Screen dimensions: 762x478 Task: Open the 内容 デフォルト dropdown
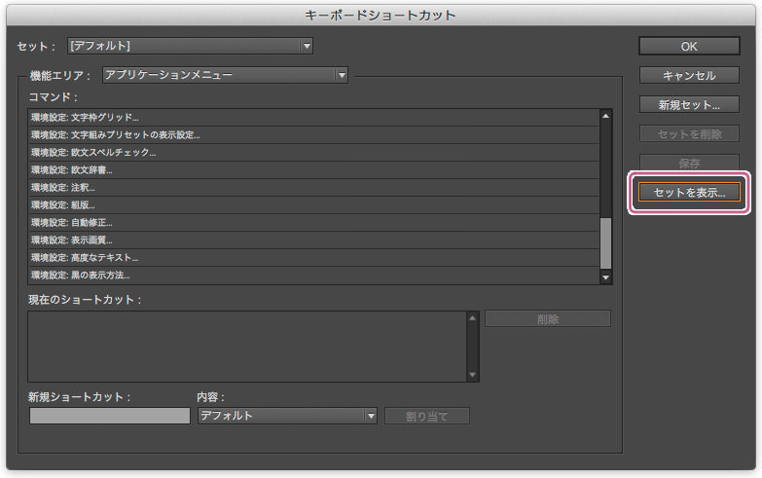click(287, 416)
